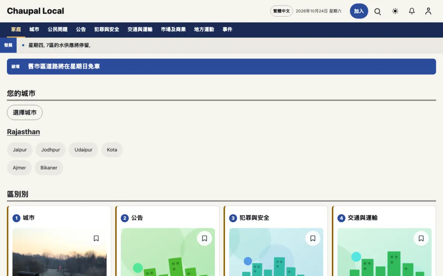
Task: Go to 地方運動 navigation tab
Action: tap(204, 29)
